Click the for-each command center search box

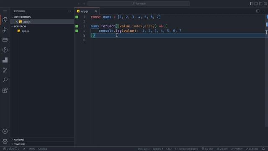point(139,4)
